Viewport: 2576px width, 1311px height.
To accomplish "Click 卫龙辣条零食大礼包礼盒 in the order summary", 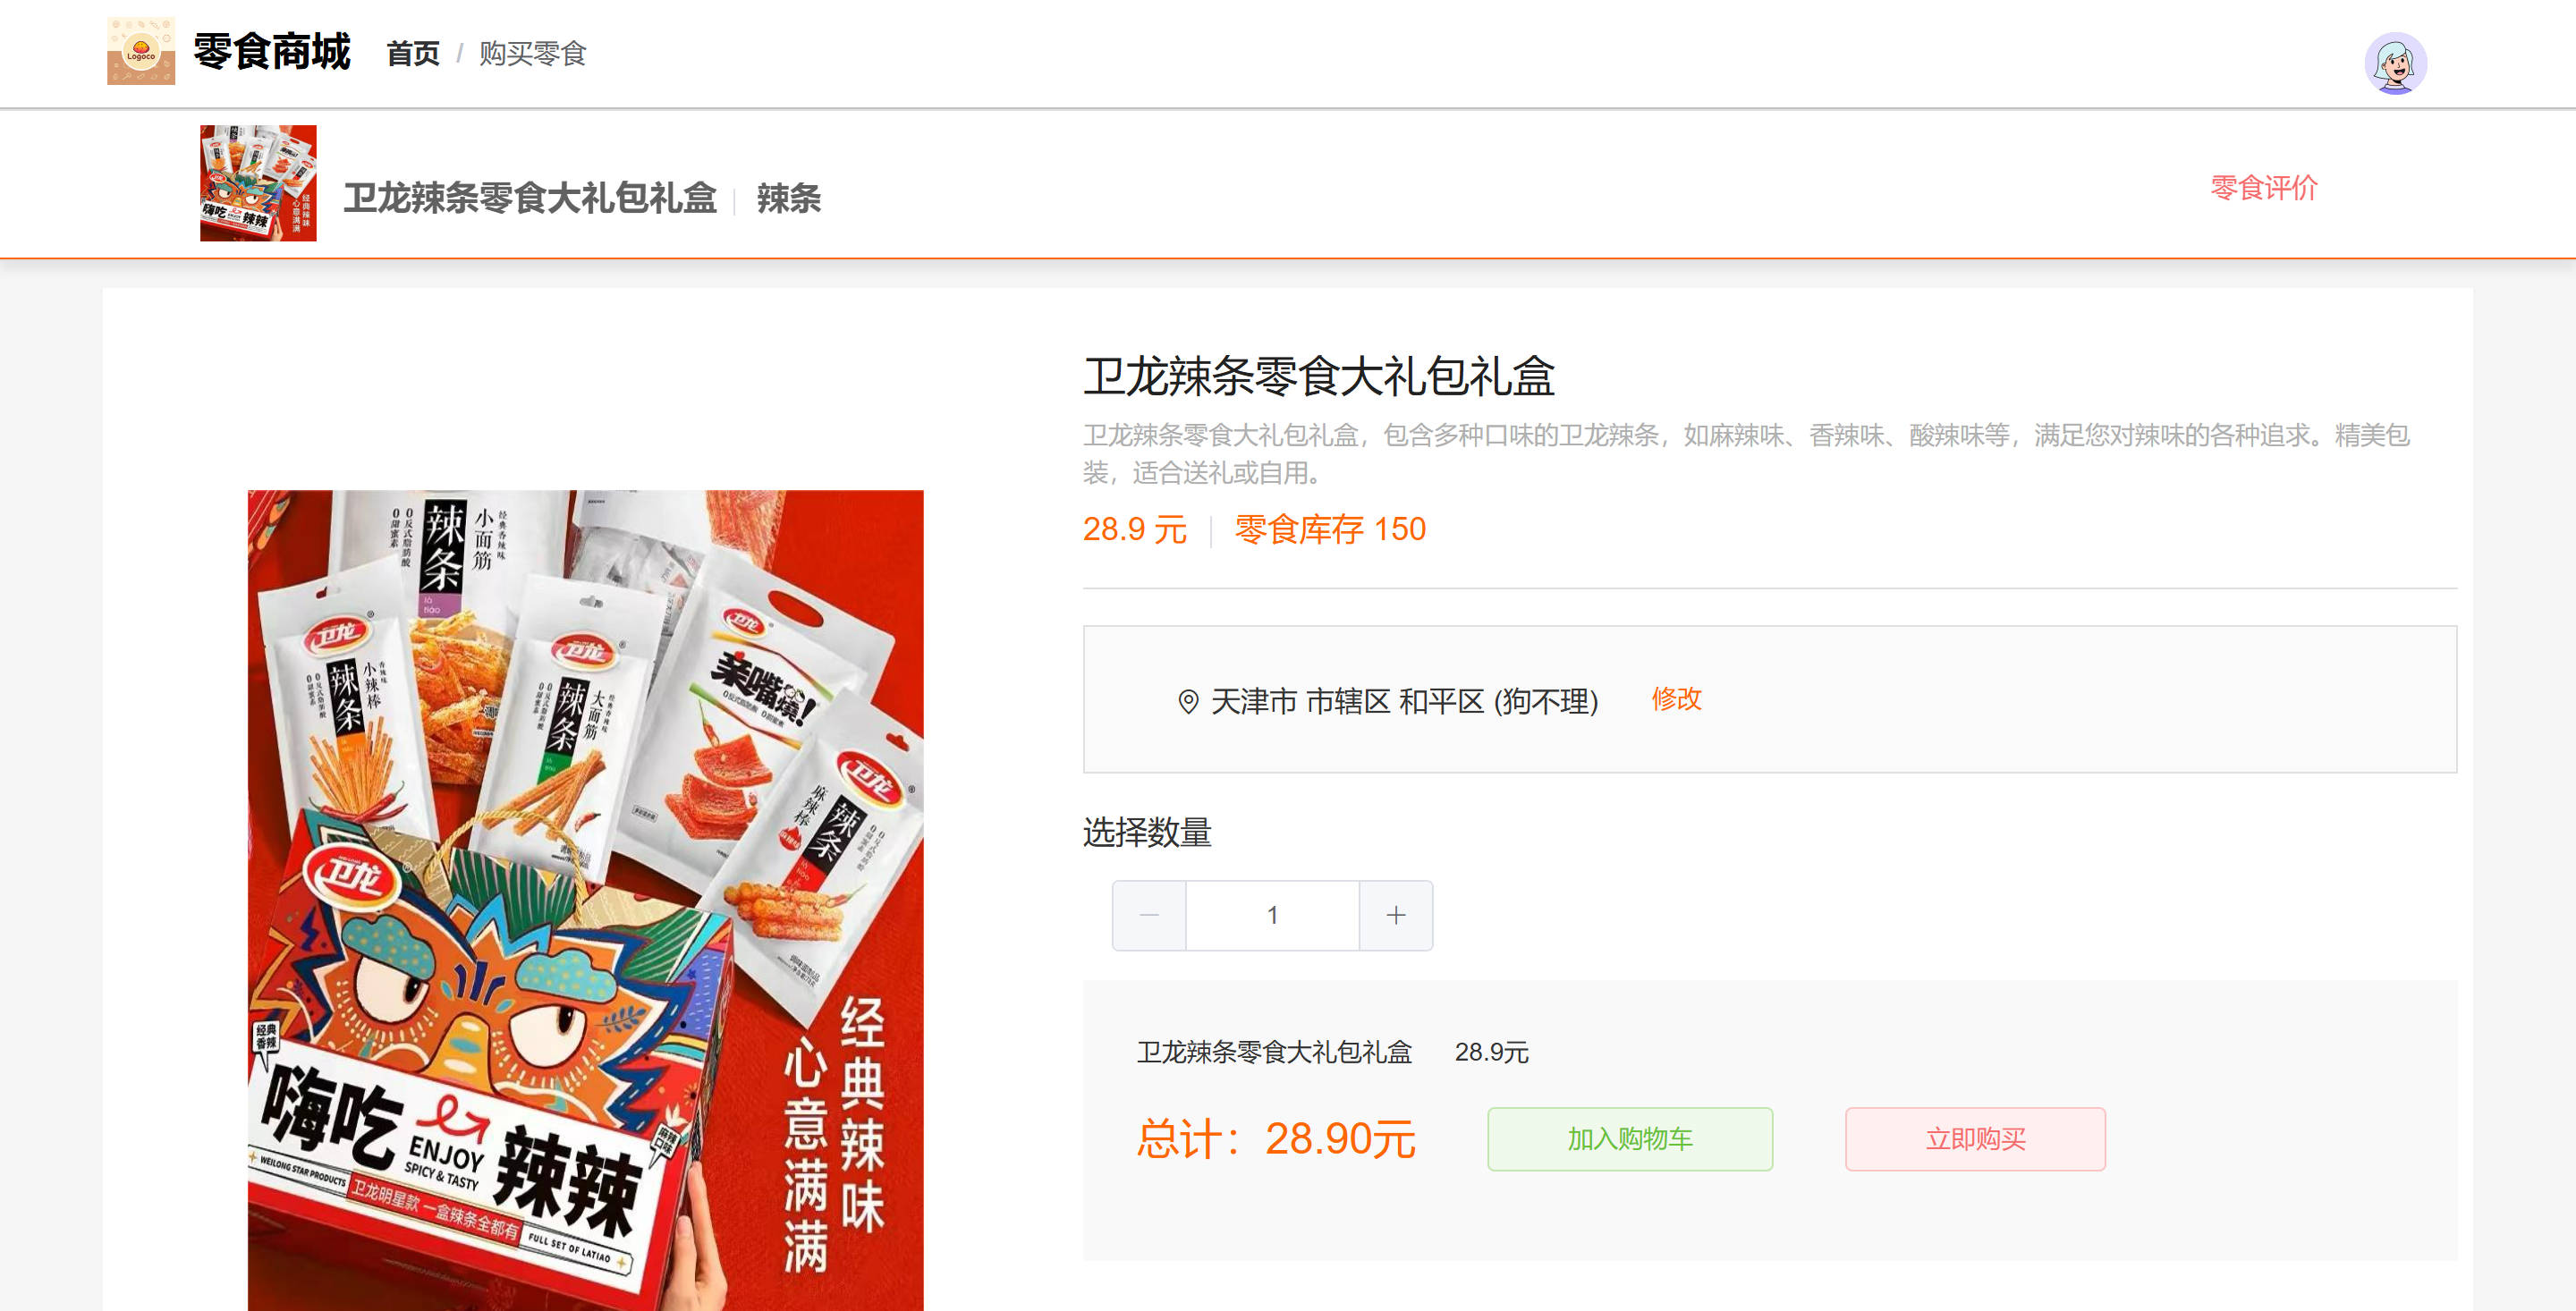I will pyautogui.click(x=1274, y=1052).
